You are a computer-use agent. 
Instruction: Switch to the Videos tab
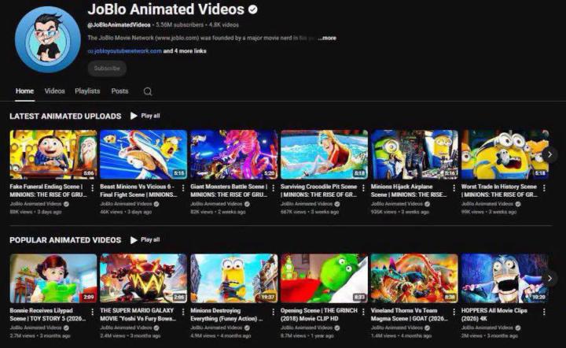click(54, 91)
